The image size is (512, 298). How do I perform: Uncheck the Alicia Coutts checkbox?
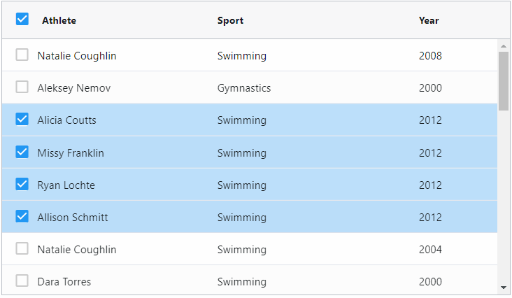pos(22,119)
